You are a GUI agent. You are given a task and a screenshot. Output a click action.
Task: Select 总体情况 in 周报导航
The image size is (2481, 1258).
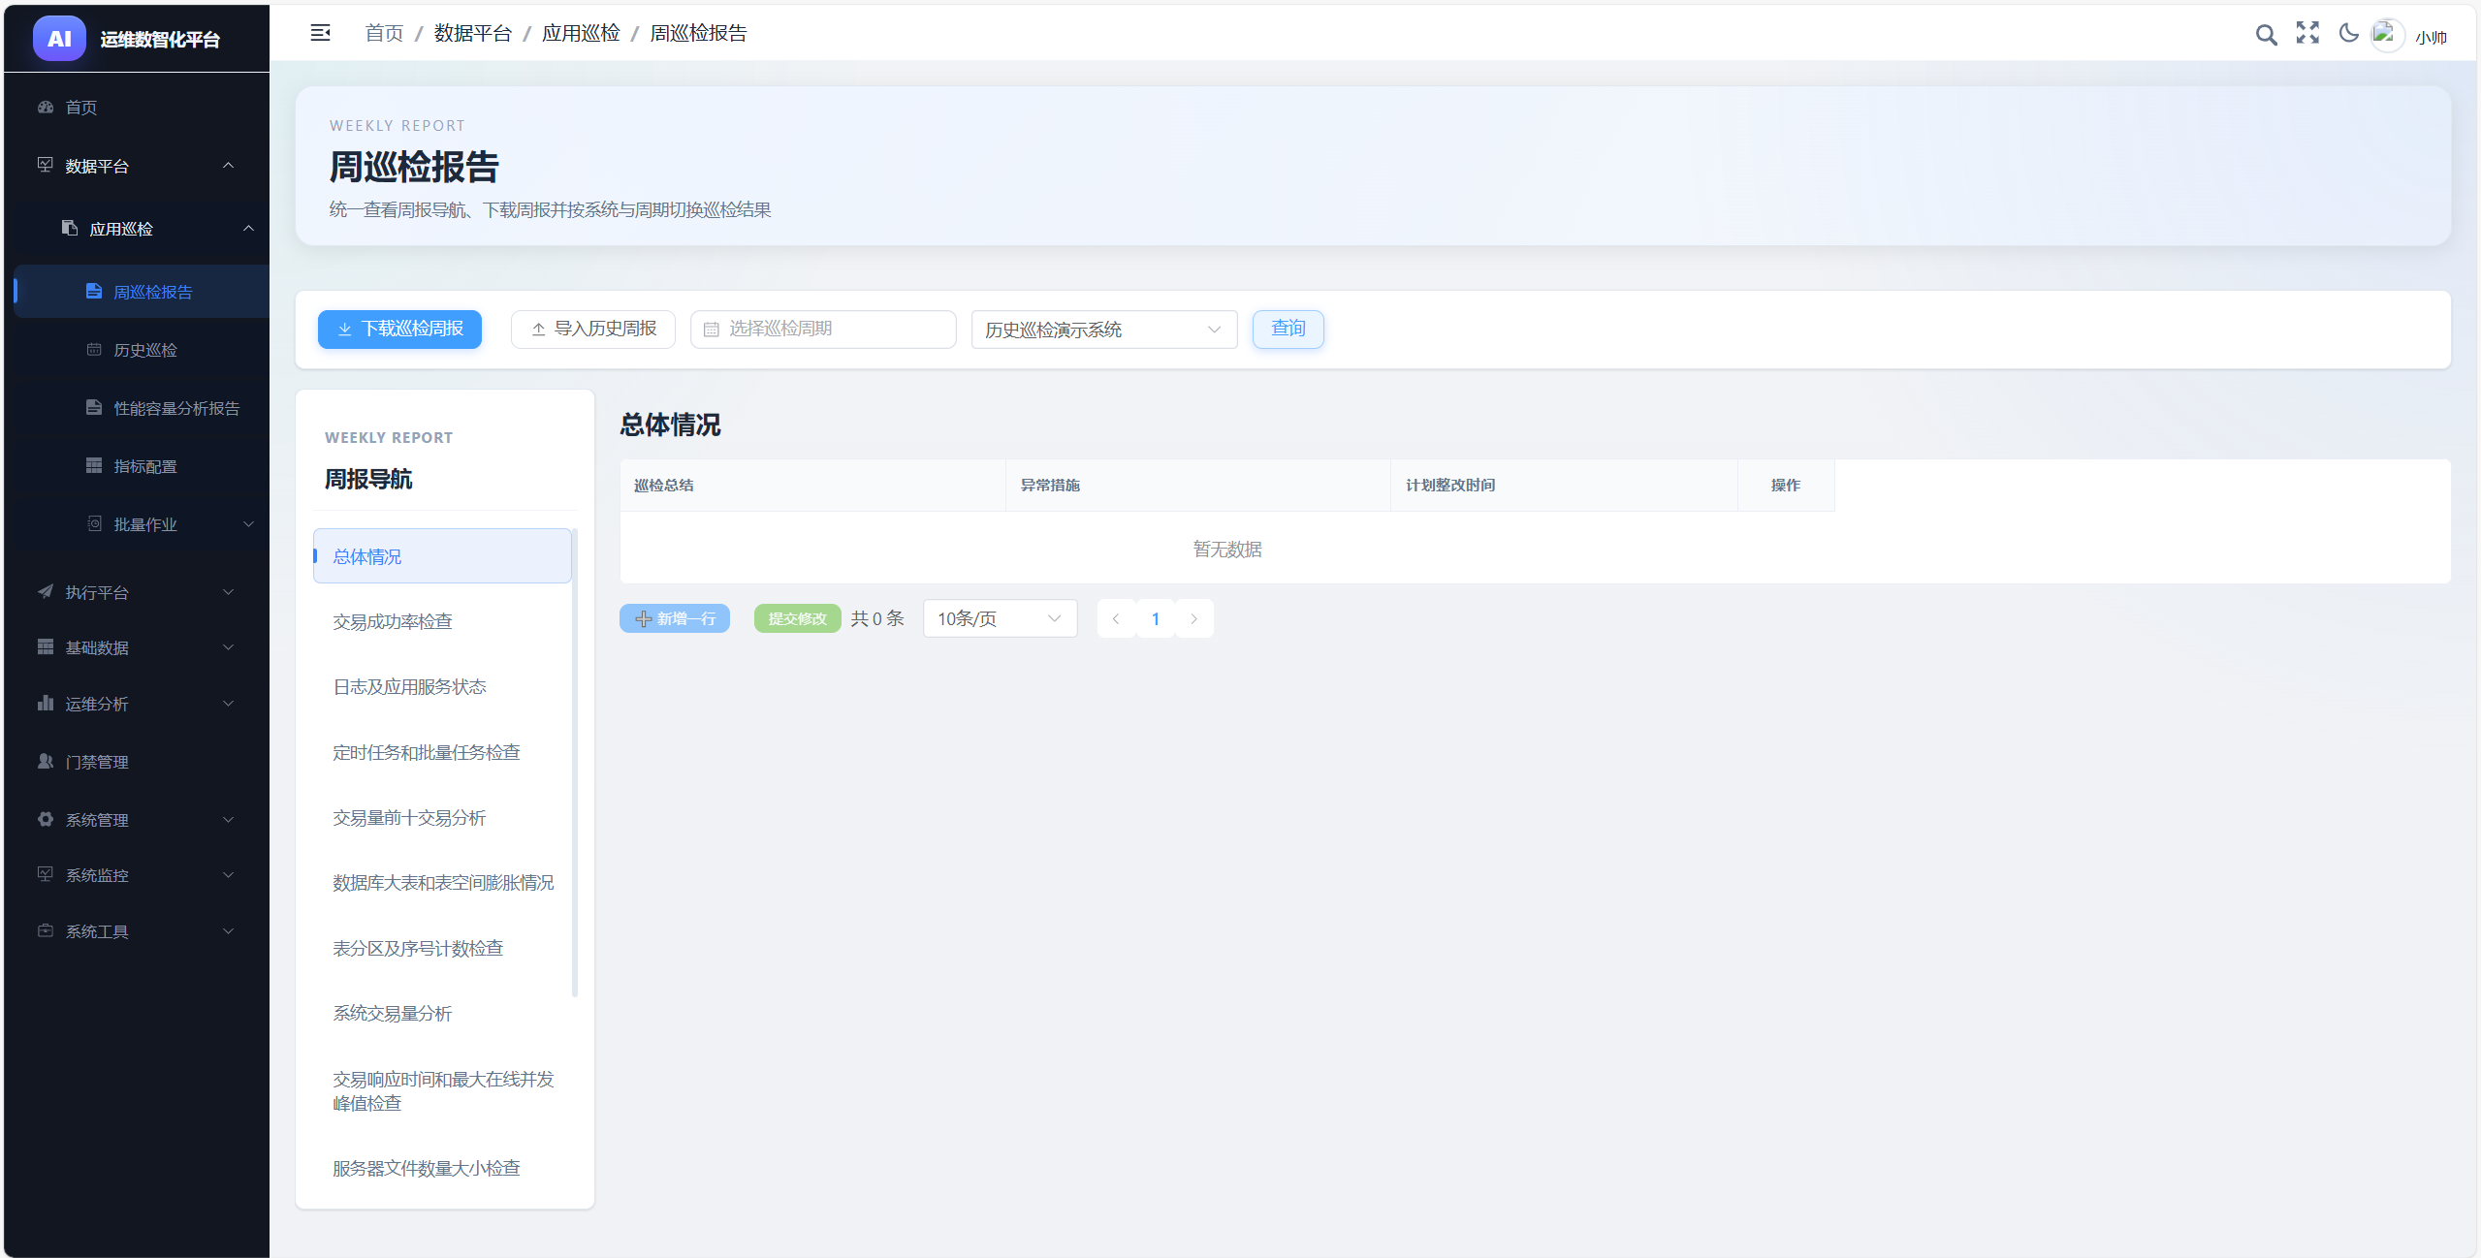[442, 556]
